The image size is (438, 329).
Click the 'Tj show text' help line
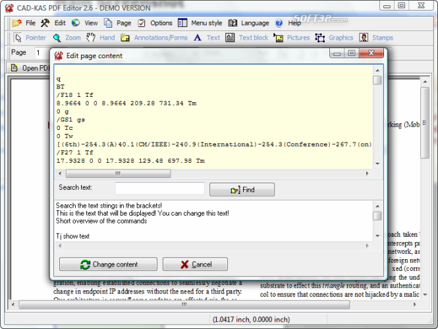(72, 236)
